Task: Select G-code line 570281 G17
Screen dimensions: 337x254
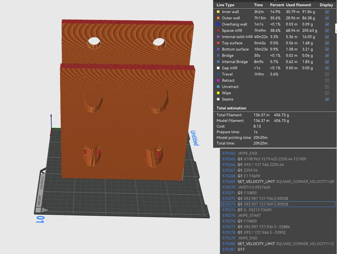Action: click(278, 250)
